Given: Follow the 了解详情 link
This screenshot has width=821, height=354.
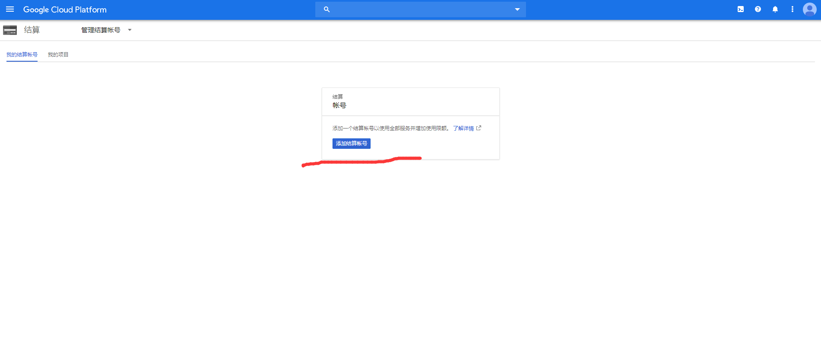Looking at the screenshot, I should (463, 128).
